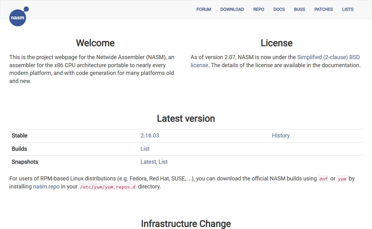This screenshot has width=372, height=229.
Task: Open stable version 2.16.03 link
Action: [x=150, y=136]
